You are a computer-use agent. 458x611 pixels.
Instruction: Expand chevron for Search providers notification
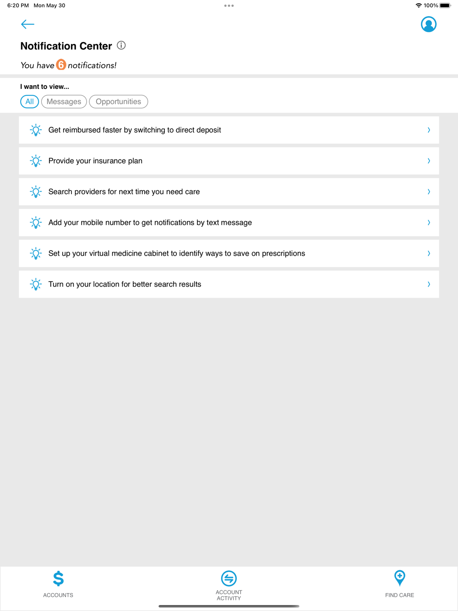(x=429, y=191)
